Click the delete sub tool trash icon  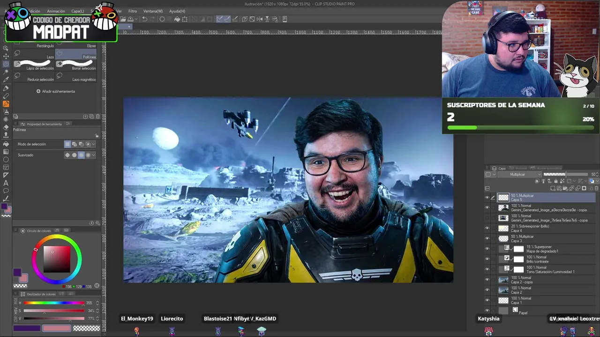click(x=97, y=117)
